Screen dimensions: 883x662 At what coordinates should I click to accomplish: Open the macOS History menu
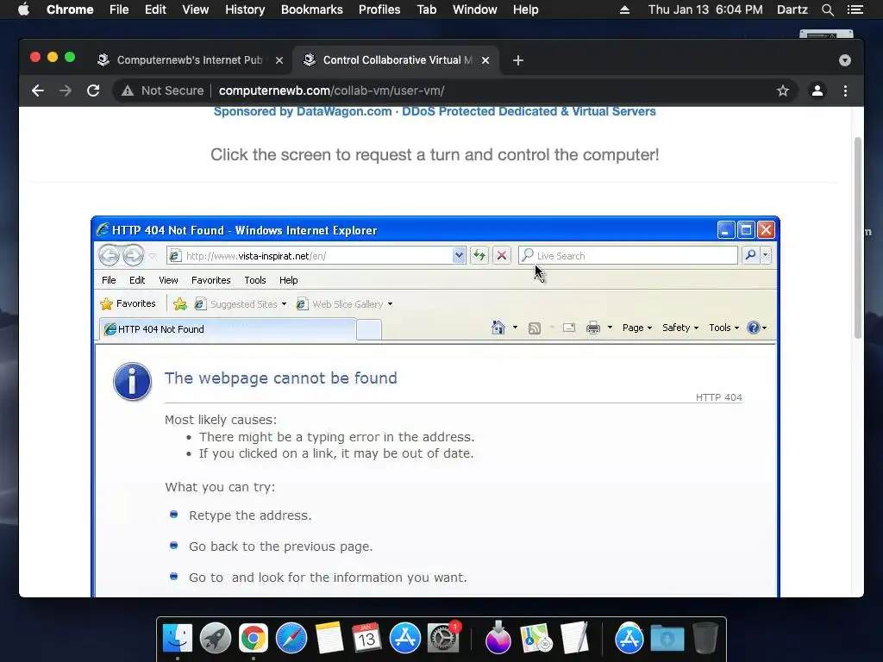(x=245, y=9)
